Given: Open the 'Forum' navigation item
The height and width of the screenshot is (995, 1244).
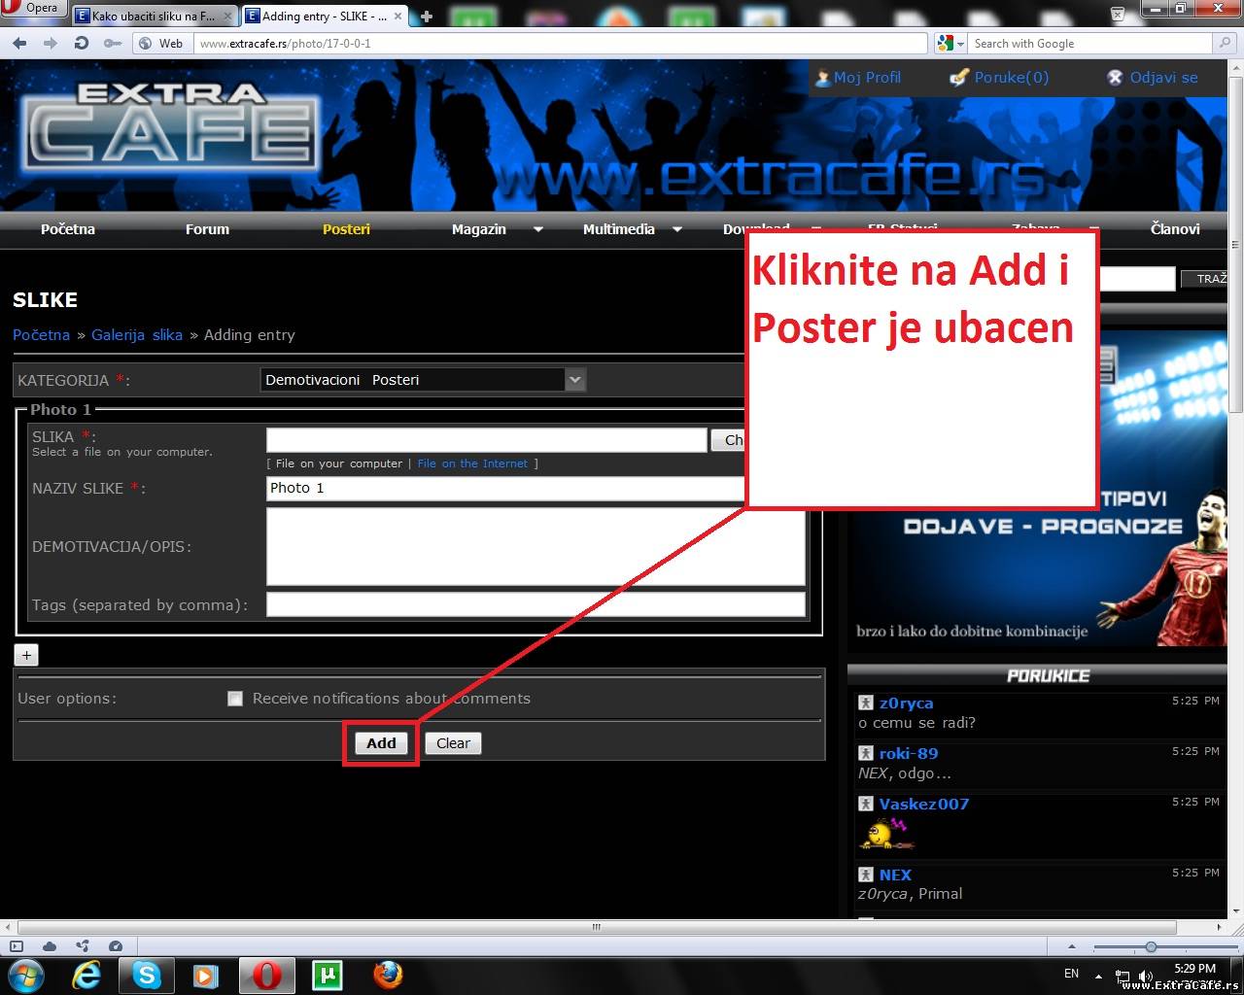Looking at the screenshot, I should pos(207,229).
